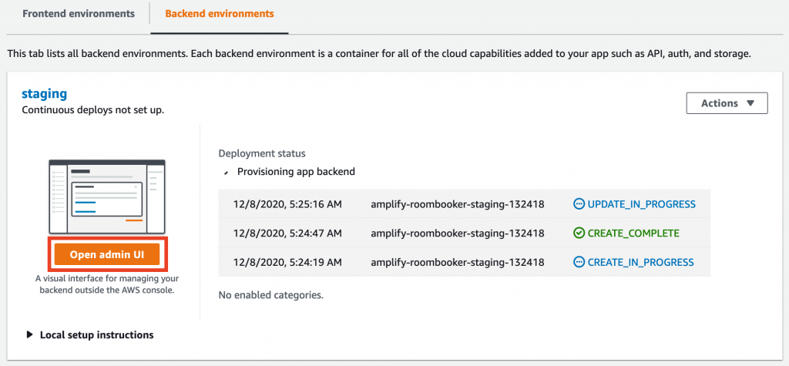Click the UPDATE_IN_PROGRESS status text

tap(642, 204)
